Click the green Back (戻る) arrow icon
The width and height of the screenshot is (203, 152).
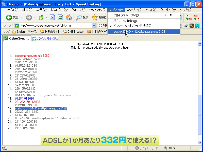point(9,17)
